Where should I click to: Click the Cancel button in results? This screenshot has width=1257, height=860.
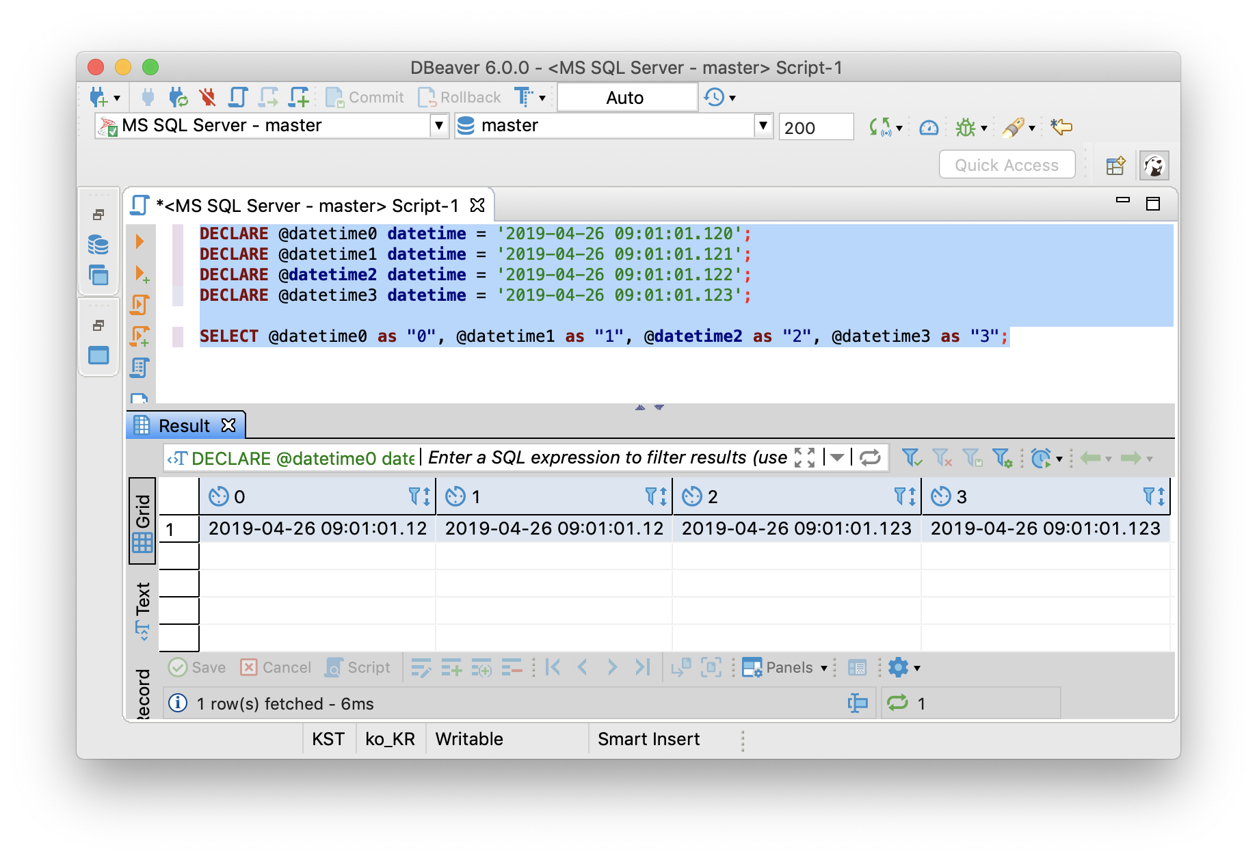click(x=276, y=667)
